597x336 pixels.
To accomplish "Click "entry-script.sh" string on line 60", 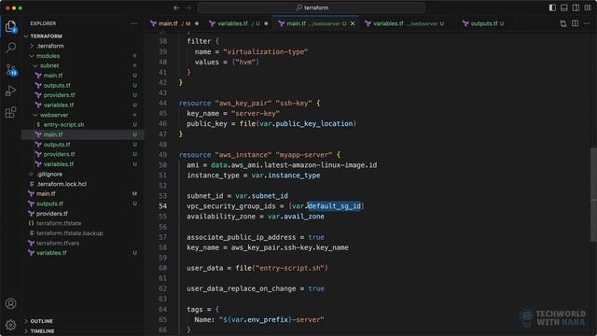I will [x=291, y=268].
